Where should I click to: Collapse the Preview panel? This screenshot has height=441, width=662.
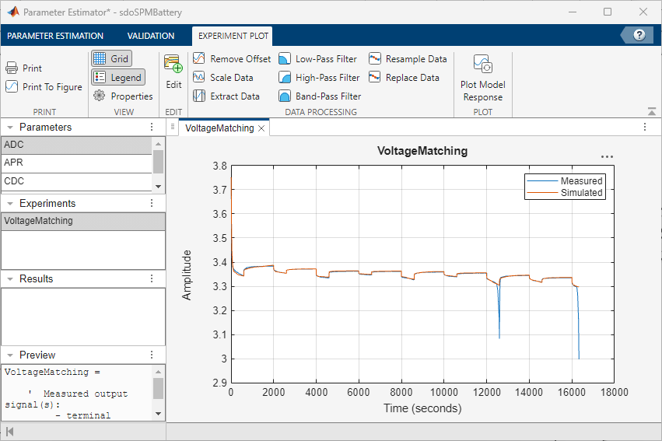point(10,355)
